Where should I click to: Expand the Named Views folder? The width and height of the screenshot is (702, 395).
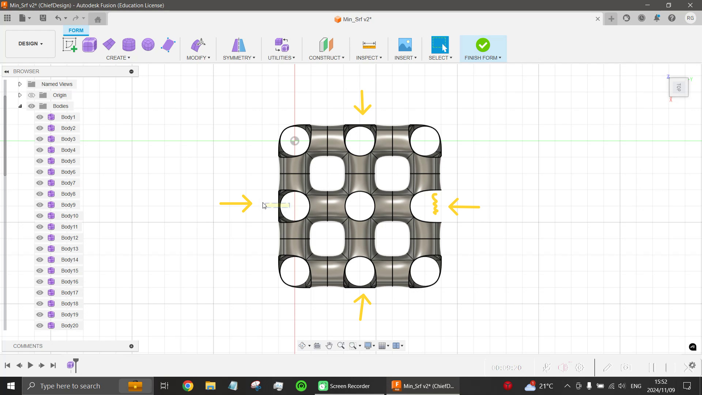pyautogui.click(x=20, y=84)
